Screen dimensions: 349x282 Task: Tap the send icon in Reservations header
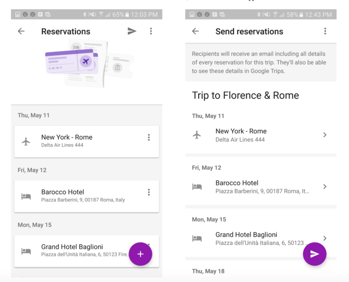point(132,31)
